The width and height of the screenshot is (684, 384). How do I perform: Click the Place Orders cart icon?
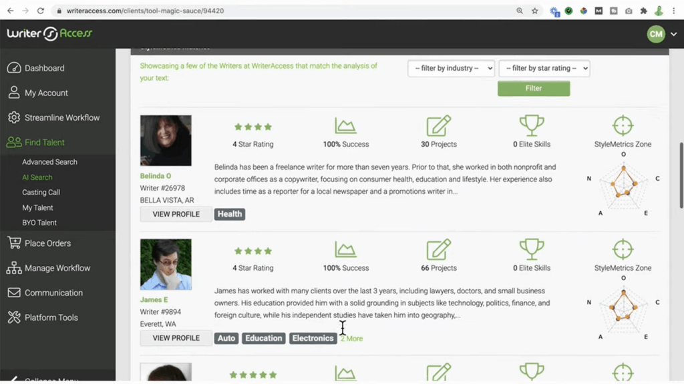pos(14,243)
